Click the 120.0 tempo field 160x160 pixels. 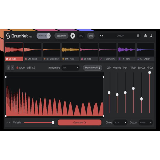point(81,36)
